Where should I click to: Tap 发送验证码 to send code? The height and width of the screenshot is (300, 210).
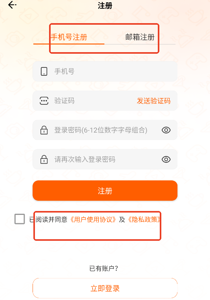(x=153, y=101)
